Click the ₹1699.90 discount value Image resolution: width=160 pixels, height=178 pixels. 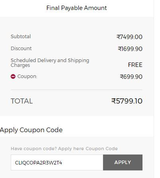click(130, 49)
